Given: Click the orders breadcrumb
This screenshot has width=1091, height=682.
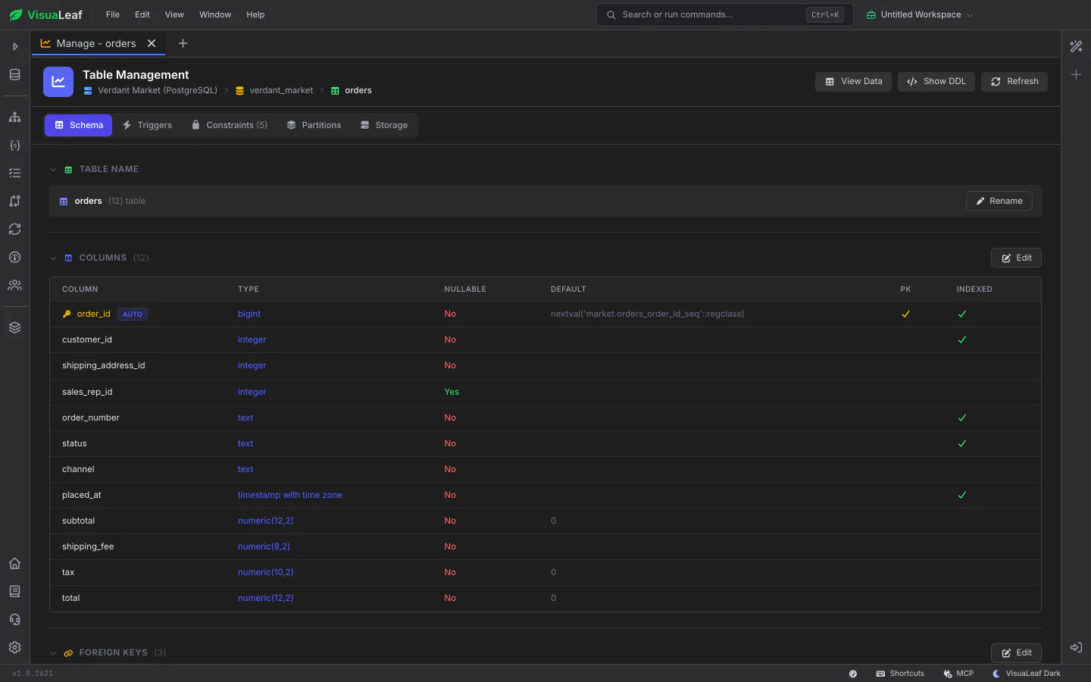Looking at the screenshot, I should pyautogui.click(x=358, y=90).
